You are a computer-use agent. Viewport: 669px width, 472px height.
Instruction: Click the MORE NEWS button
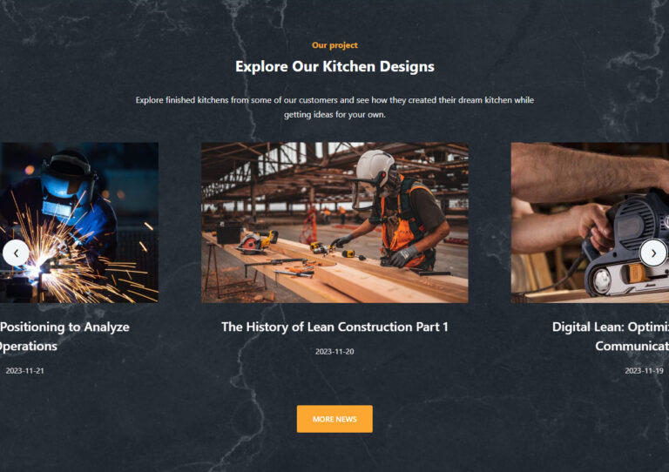tap(334, 419)
